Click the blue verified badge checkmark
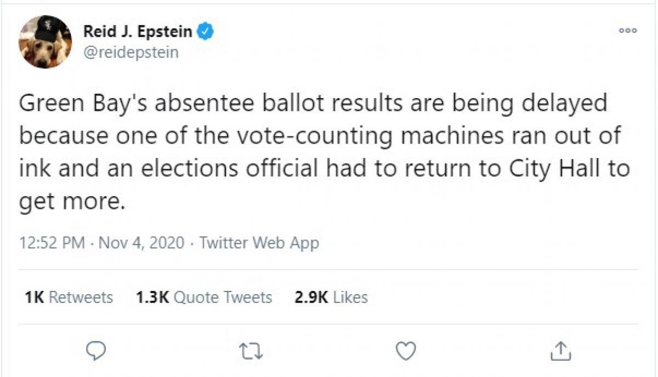Viewport: 658px width, 377px height. (205, 32)
